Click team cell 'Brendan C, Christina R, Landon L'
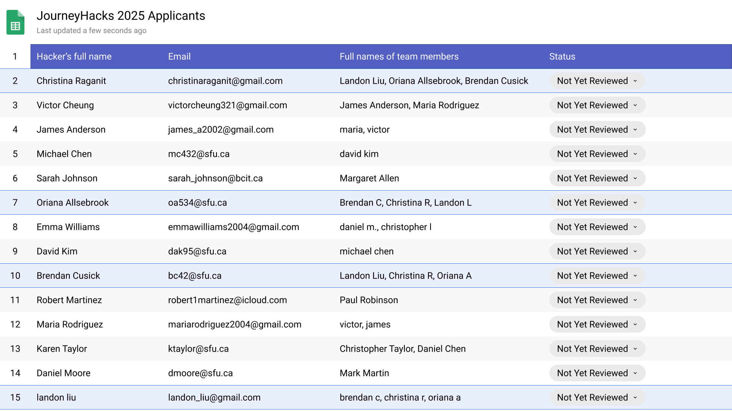 (x=406, y=202)
